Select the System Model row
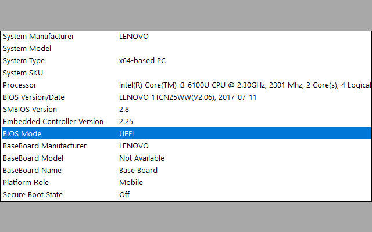Image resolution: width=372 pixels, height=232 pixels. (187, 49)
